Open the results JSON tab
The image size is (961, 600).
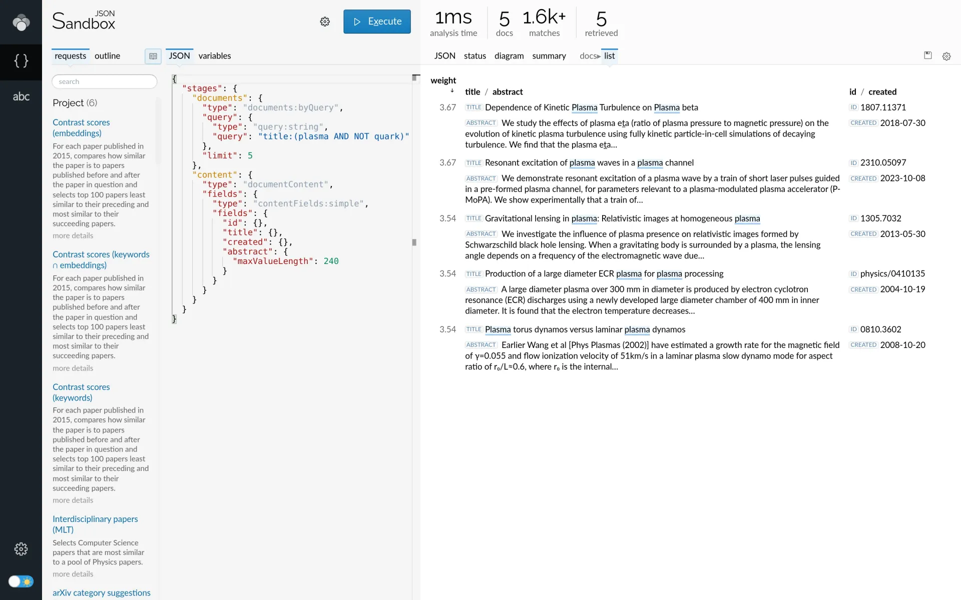coord(444,56)
